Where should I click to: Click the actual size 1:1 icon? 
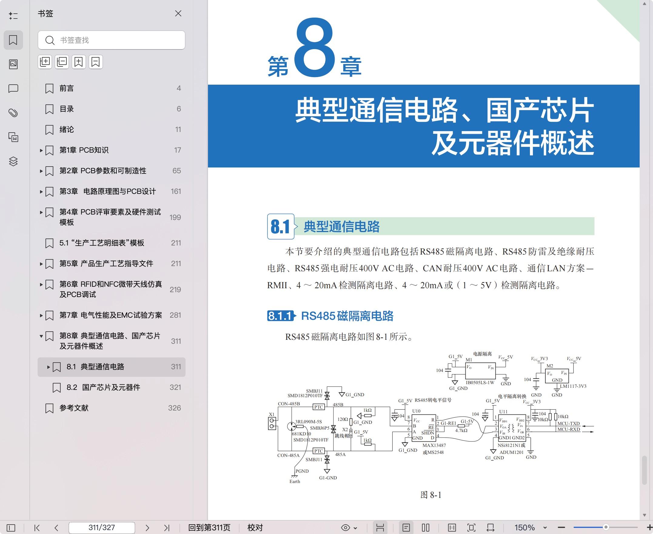(452, 528)
